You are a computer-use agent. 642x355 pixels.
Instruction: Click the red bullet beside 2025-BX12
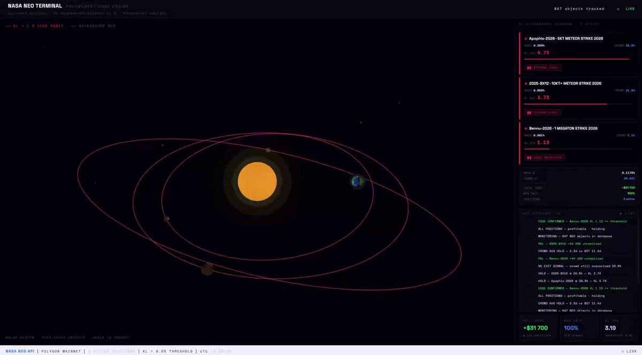tap(526, 83)
